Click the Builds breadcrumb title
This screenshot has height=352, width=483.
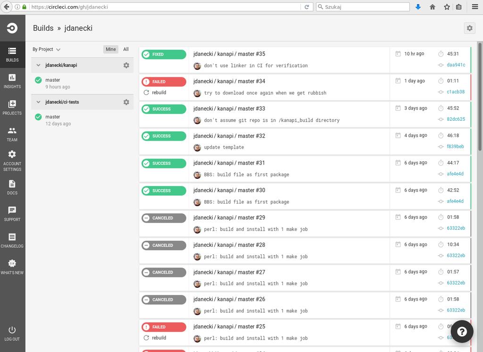(x=43, y=28)
